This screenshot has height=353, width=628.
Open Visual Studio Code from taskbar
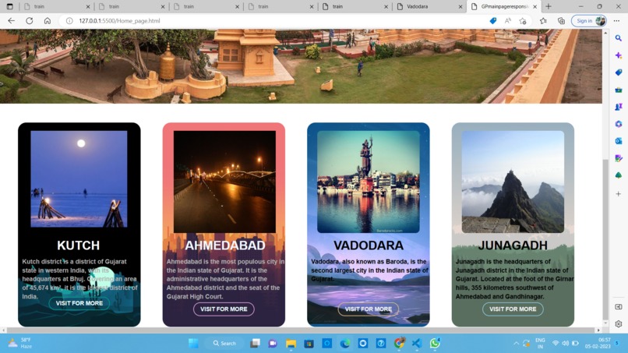tap(417, 344)
